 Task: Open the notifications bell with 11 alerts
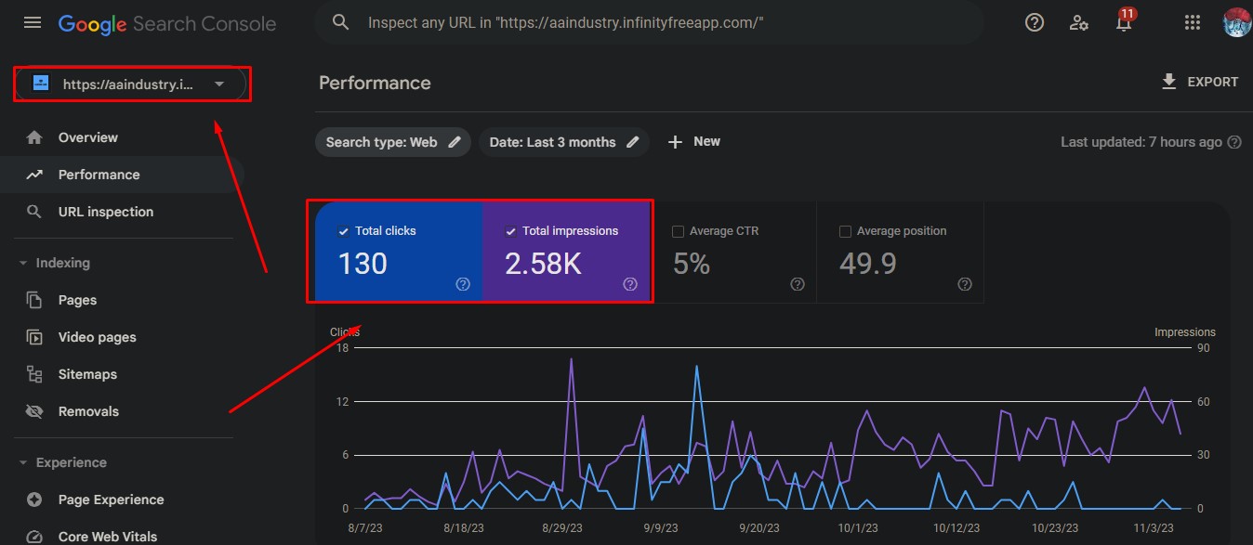[x=1124, y=23]
